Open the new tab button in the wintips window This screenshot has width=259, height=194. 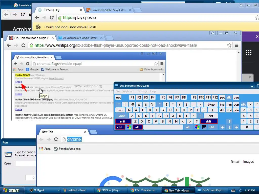109,38
